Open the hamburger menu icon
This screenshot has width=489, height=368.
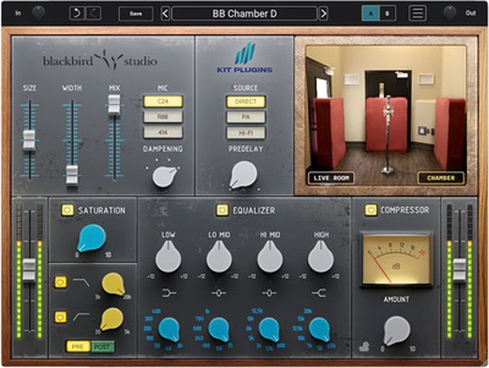coord(417,14)
